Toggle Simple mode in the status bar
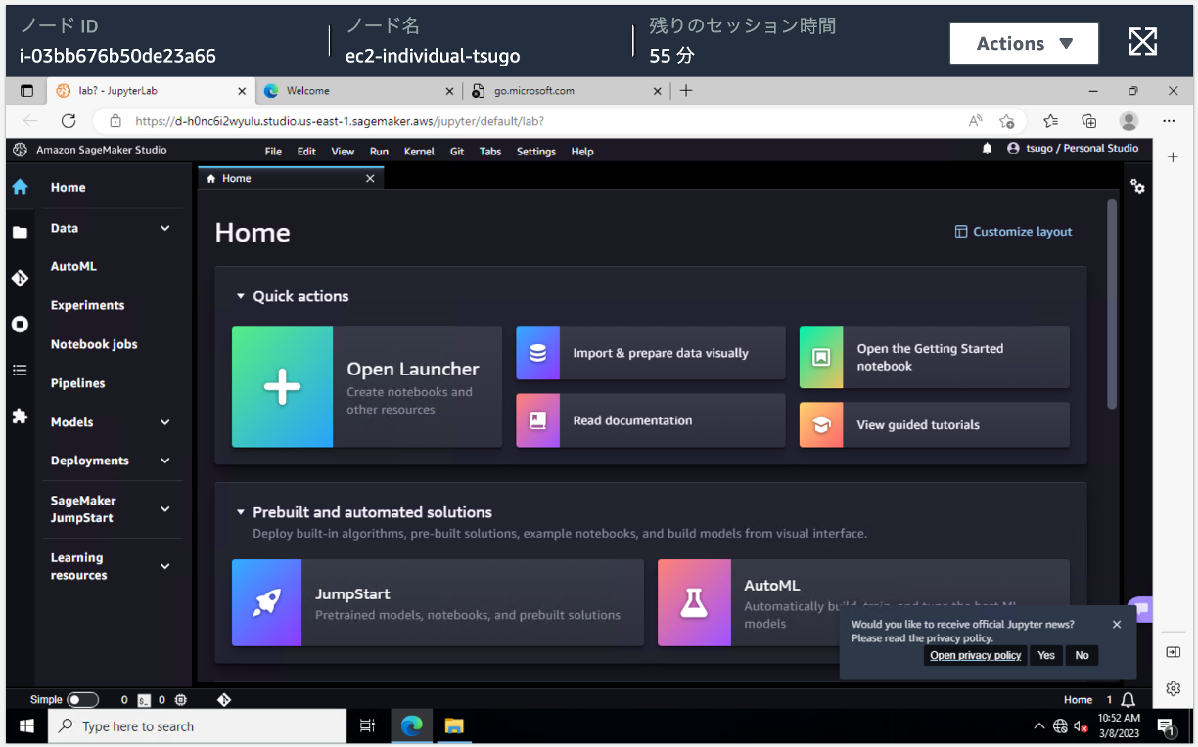Image resolution: width=1198 pixels, height=747 pixels. tap(83, 699)
